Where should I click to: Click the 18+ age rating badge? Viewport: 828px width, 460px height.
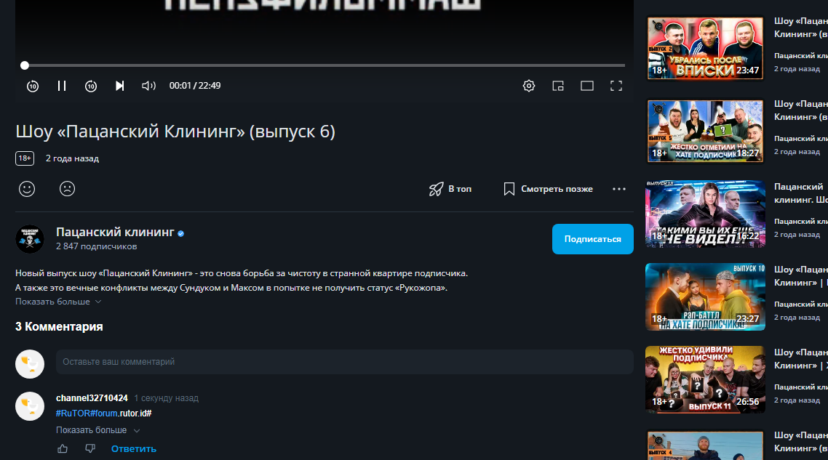[25, 158]
